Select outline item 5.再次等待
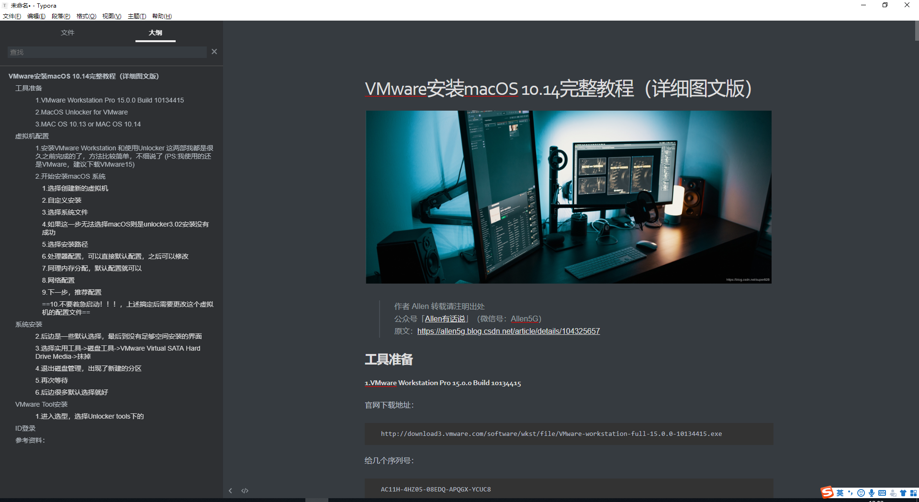Viewport: 919px width, 502px height. [x=52, y=380]
